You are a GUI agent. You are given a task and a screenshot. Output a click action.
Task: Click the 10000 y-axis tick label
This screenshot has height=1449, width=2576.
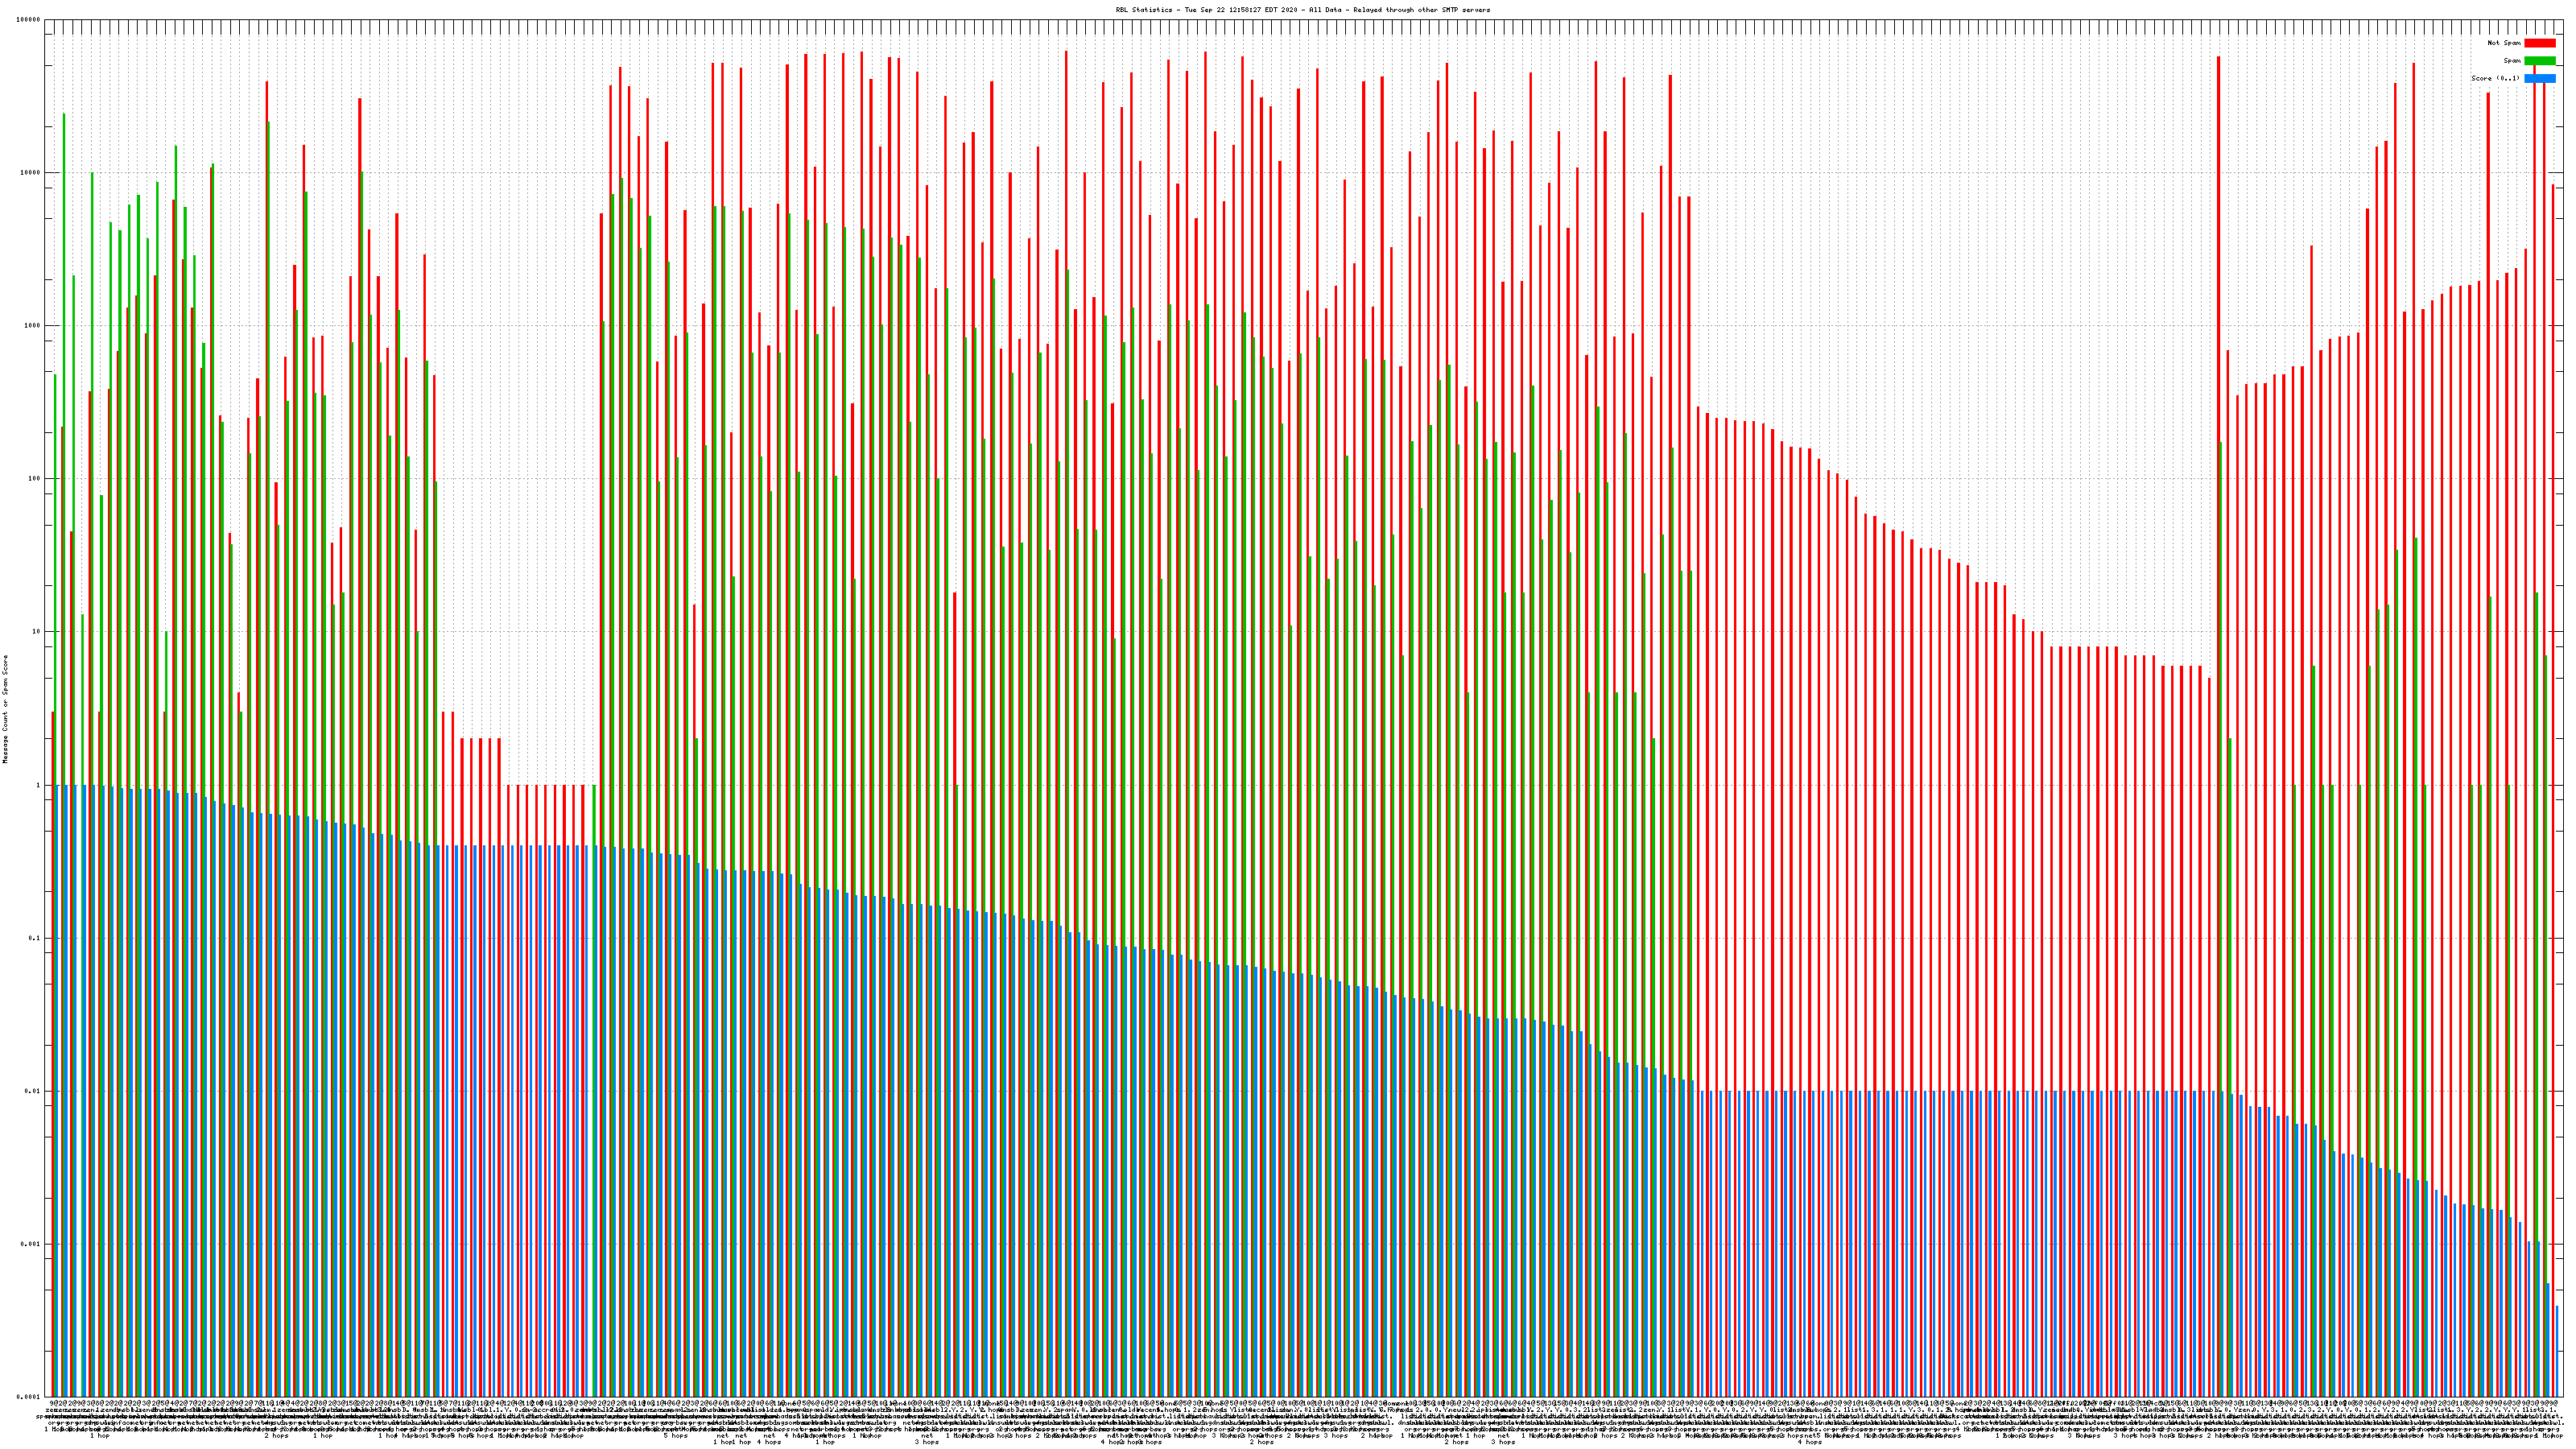coord(31,172)
